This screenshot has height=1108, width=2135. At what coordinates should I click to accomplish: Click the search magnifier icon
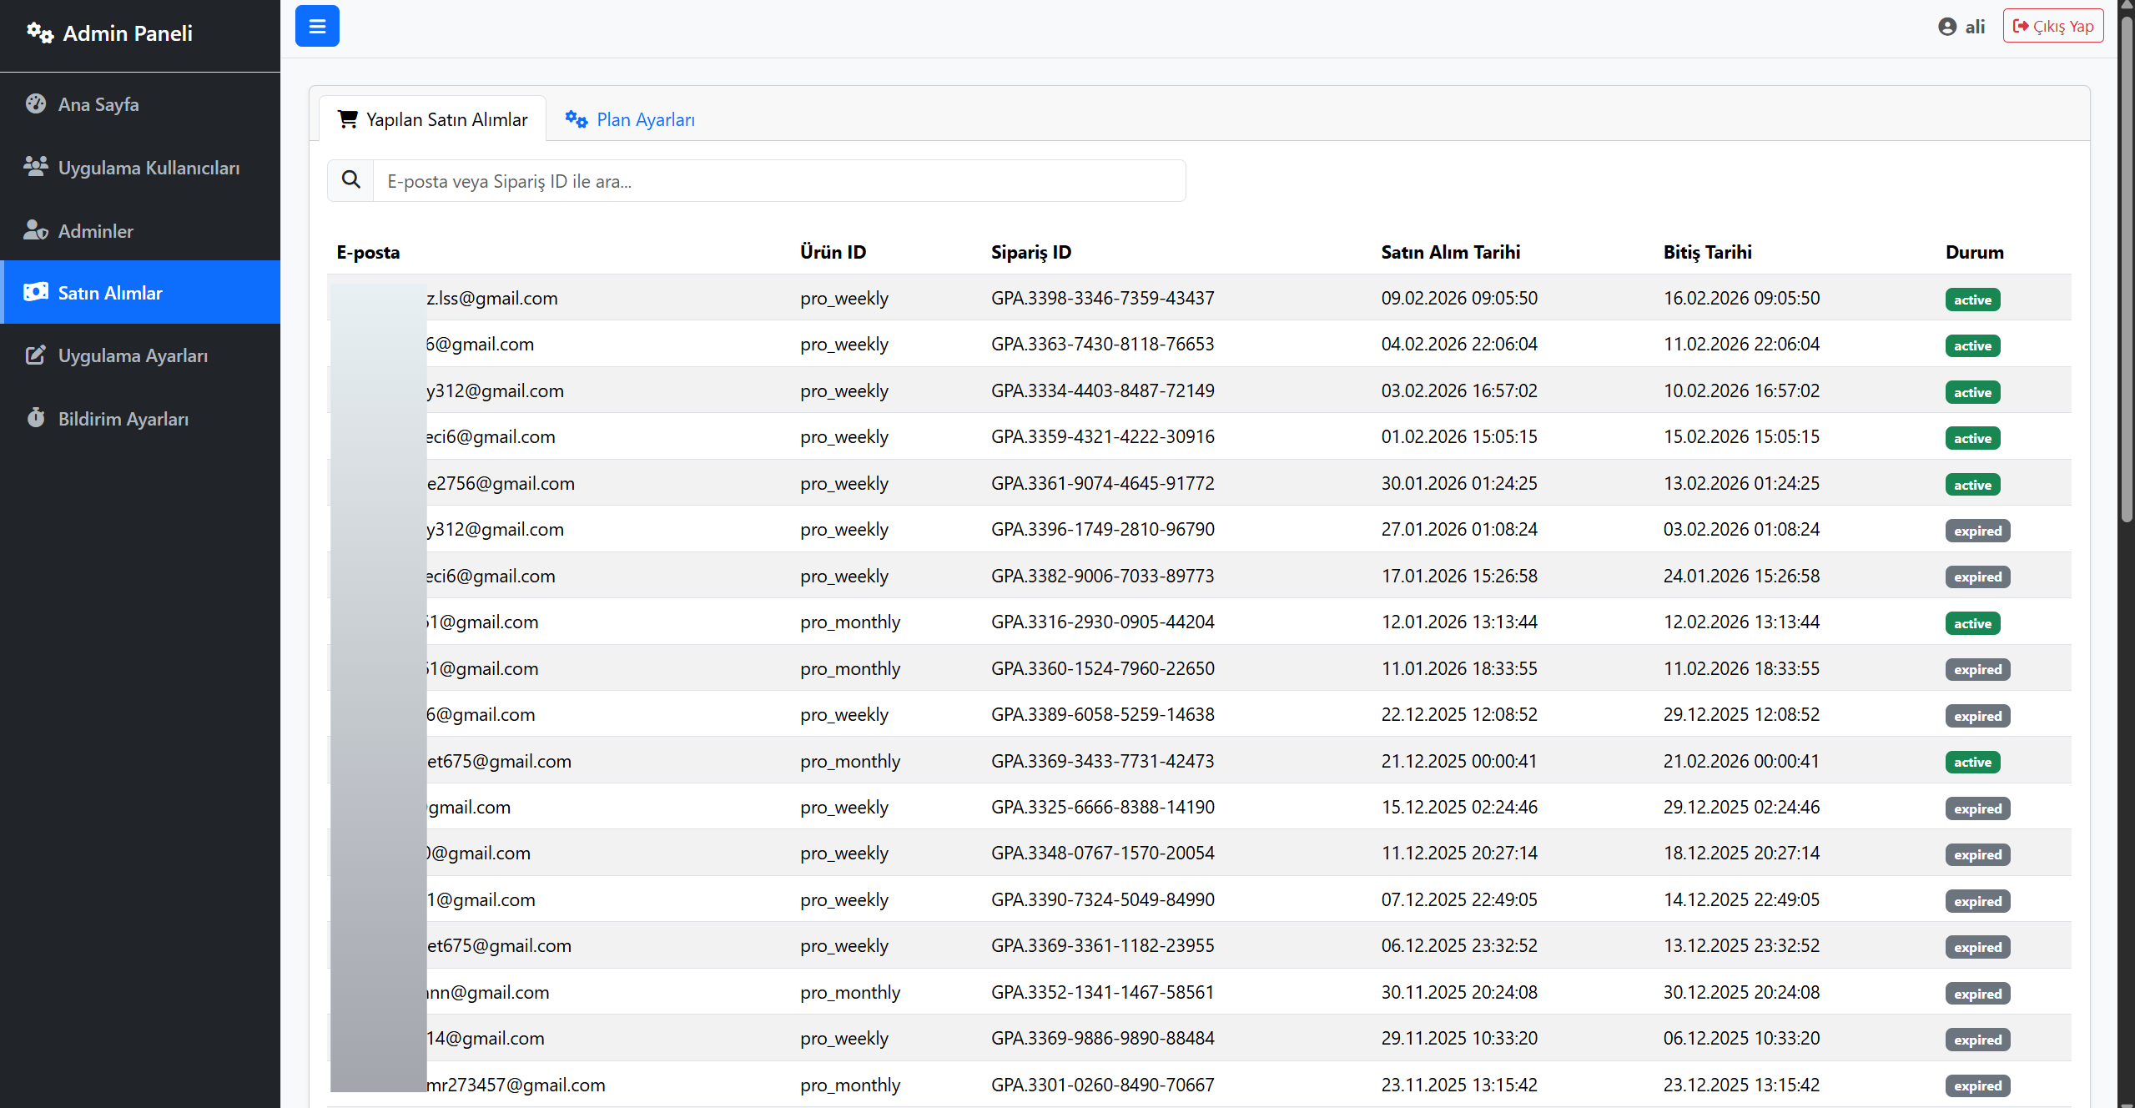[351, 180]
